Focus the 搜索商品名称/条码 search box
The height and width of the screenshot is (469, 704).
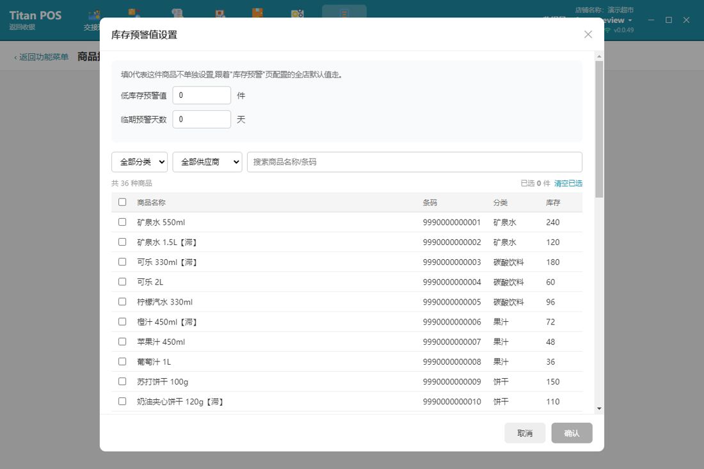415,162
